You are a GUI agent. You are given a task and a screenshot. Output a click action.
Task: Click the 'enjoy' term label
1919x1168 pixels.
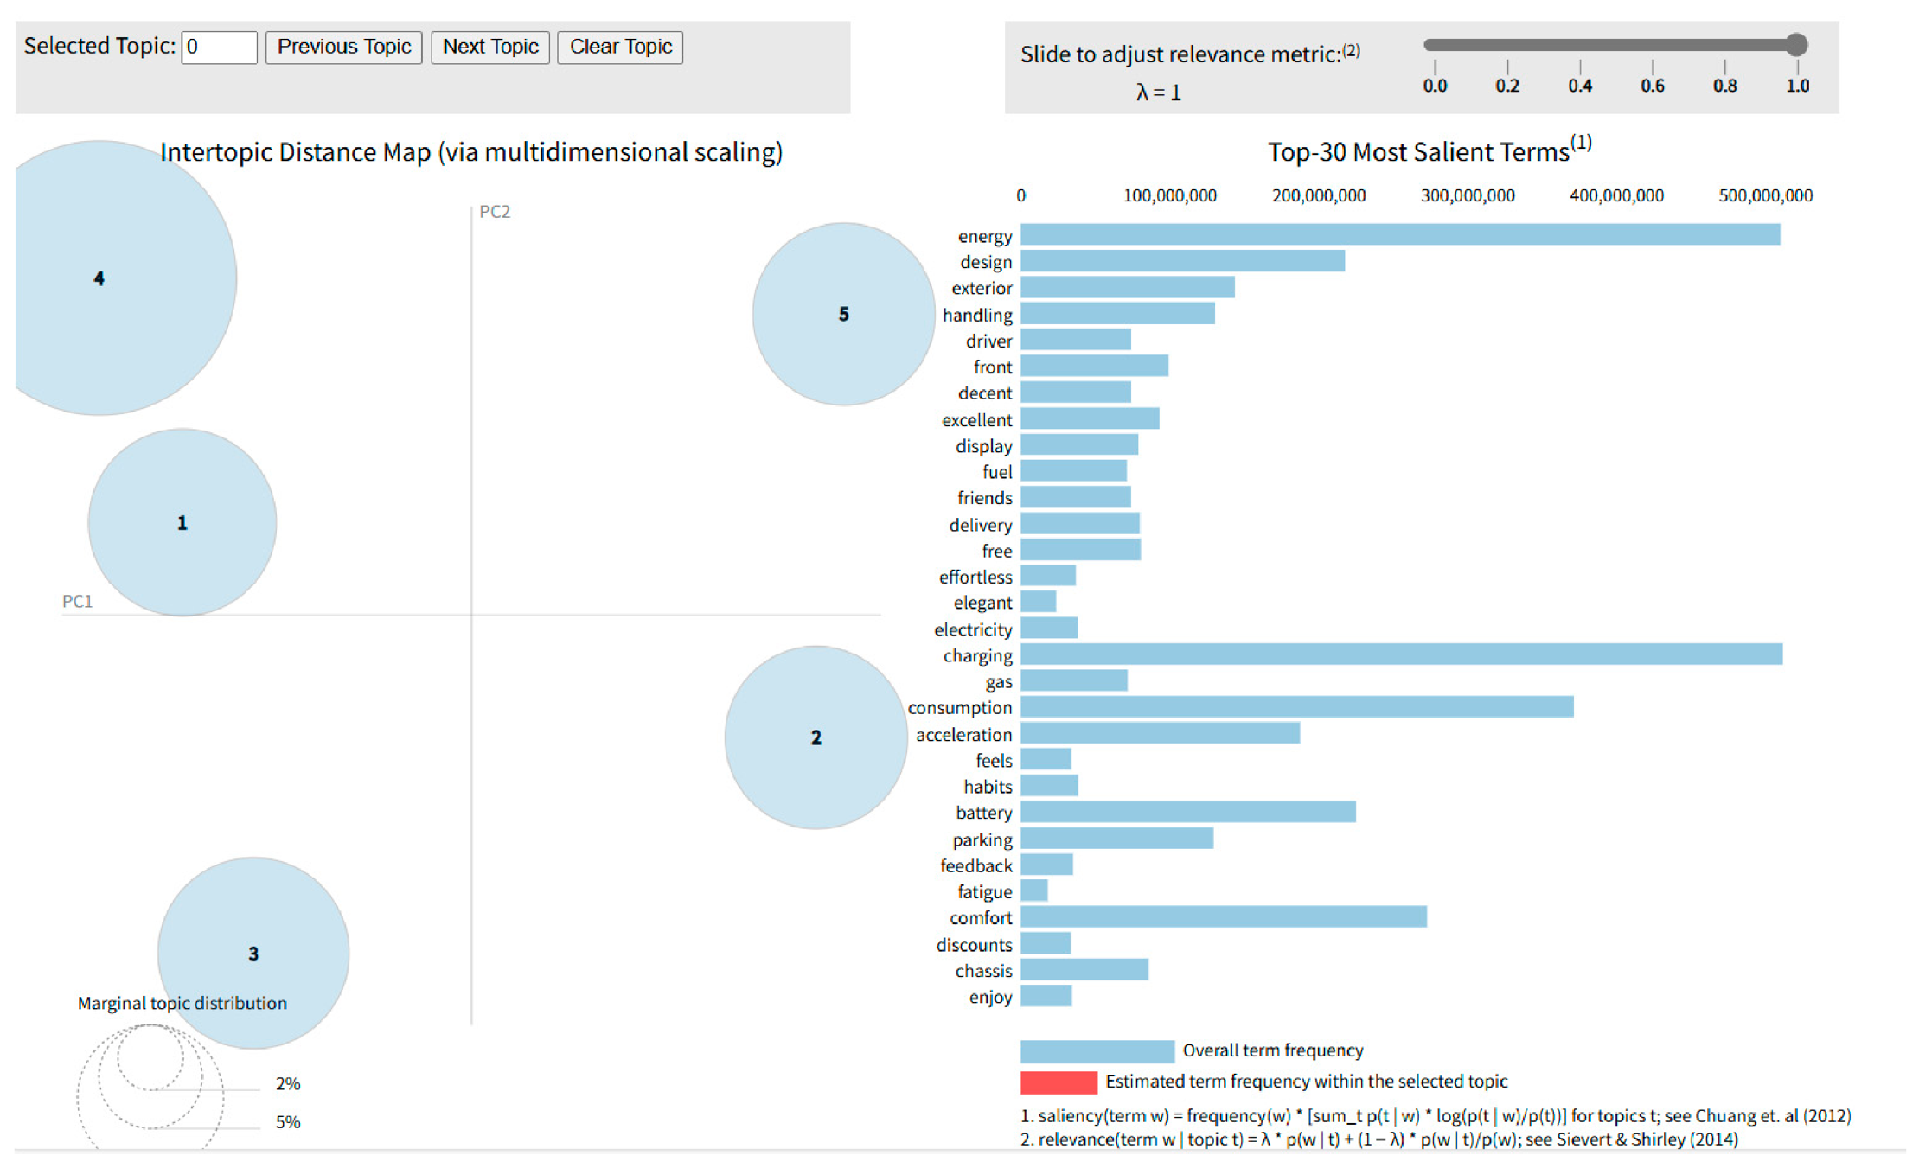(990, 997)
